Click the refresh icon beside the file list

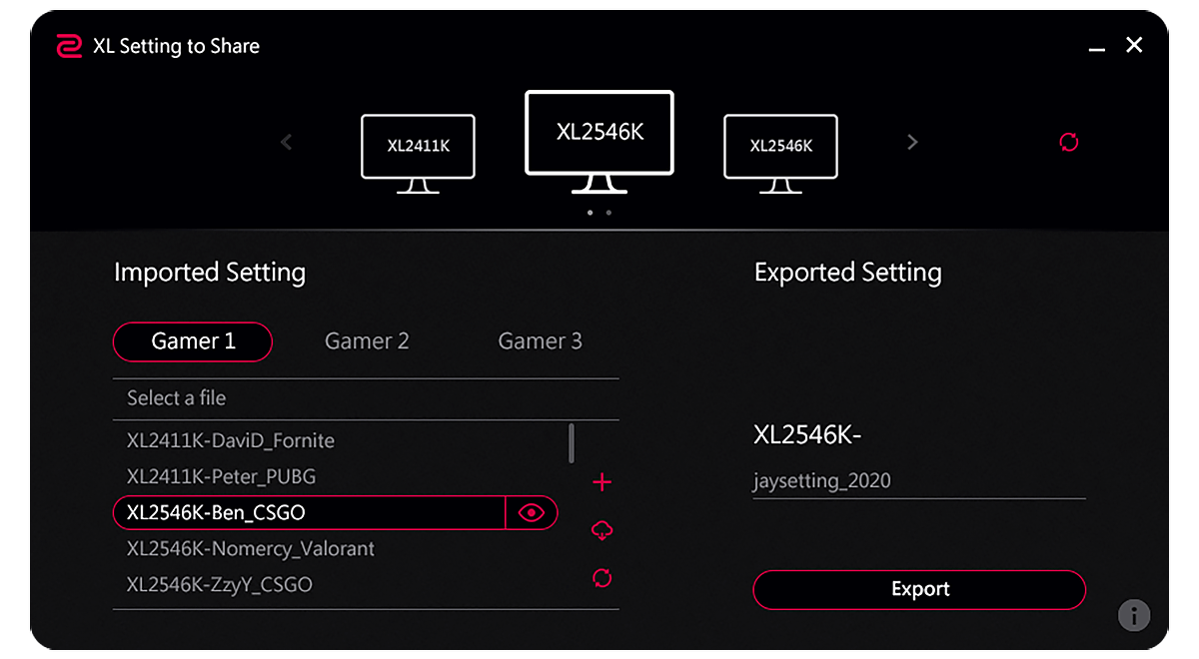tap(601, 578)
